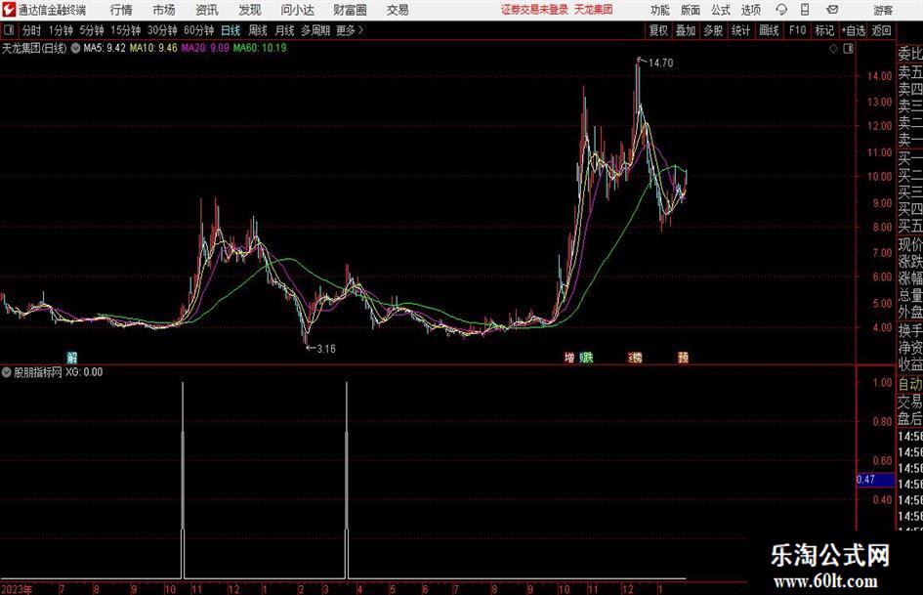The image size is (923, 595).
Task: Switch to 15分钟 period tab
Action: pyautogui.click(x=125, y=30)
